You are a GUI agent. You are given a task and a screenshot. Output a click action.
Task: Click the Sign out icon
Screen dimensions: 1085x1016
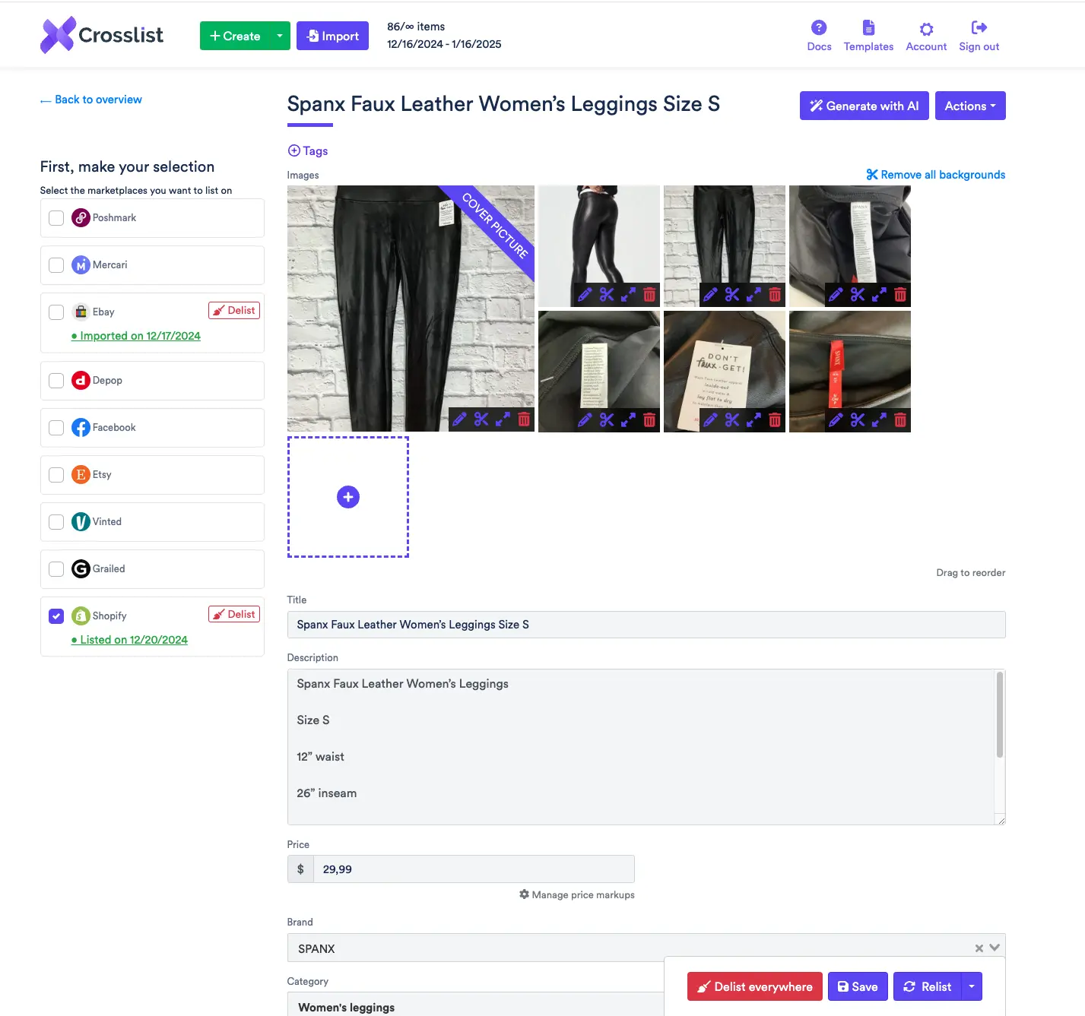click(x=979, y=28)
